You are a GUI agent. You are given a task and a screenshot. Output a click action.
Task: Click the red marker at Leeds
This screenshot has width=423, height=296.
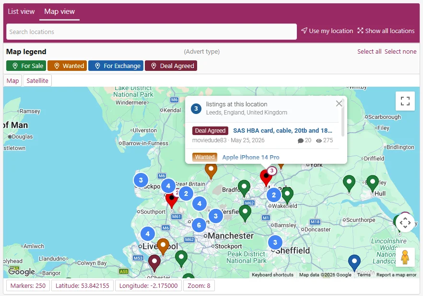266,178
